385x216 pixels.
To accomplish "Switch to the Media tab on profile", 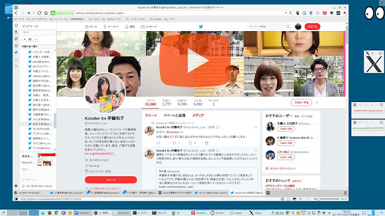I will click(x=198, y=116).
